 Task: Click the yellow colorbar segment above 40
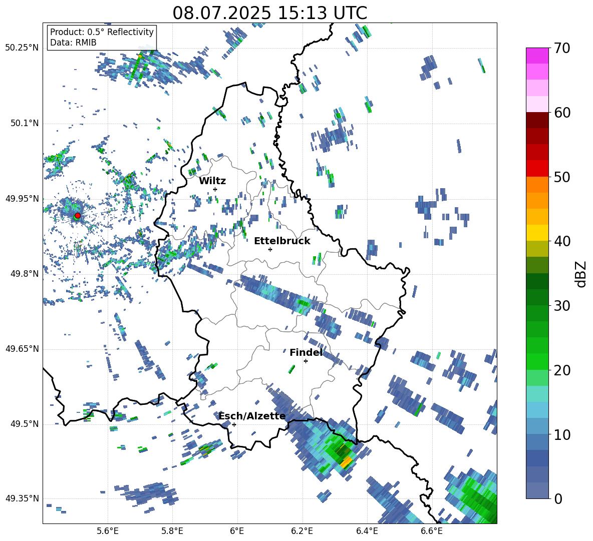(x=537, y=233)
